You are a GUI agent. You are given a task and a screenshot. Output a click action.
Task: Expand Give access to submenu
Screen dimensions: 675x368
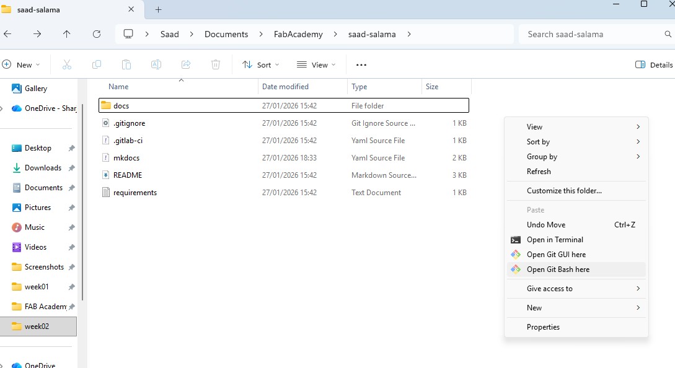[576, 289]
